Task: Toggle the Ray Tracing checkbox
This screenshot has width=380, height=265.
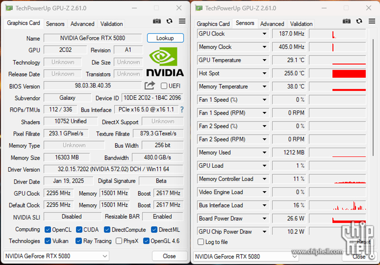Action: 78,241
